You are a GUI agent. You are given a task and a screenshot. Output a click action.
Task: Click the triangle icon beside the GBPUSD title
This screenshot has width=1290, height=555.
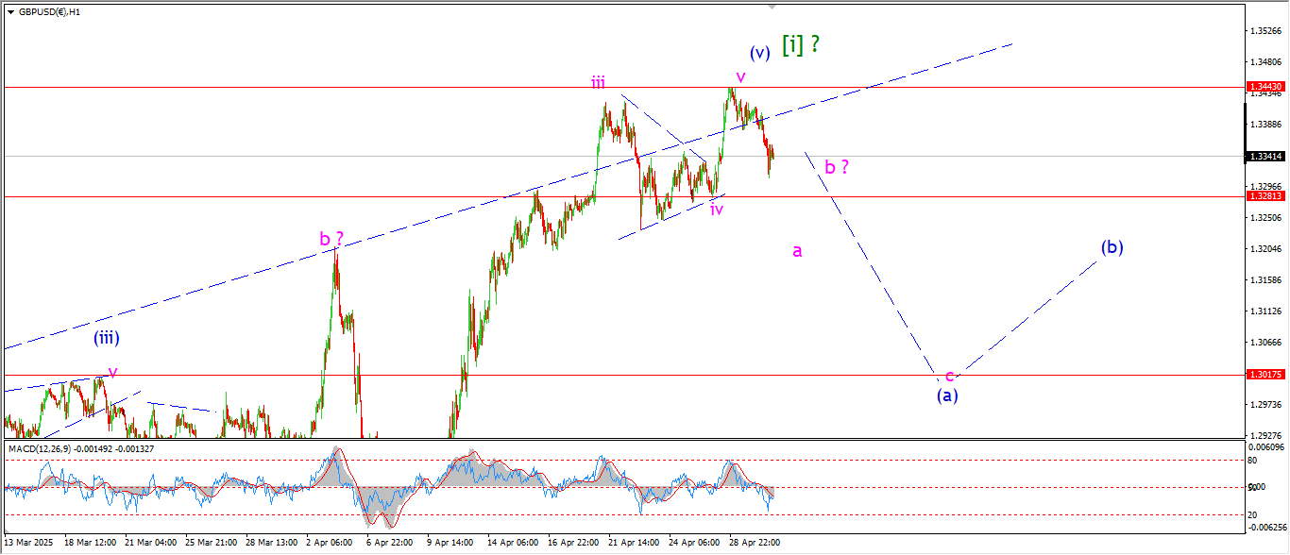pos(10,12)
